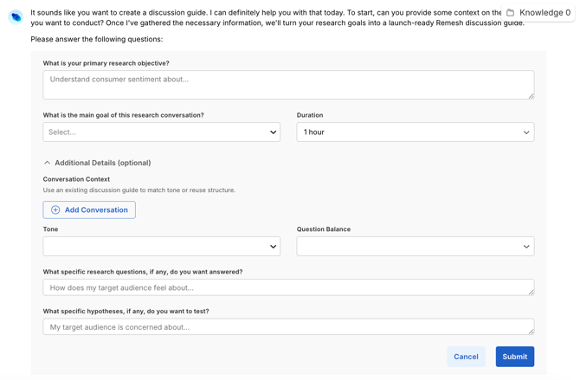This screenshot has width=580, height=380.
Task: Cancel the discussion guide form
Action: tap(466, 357)
